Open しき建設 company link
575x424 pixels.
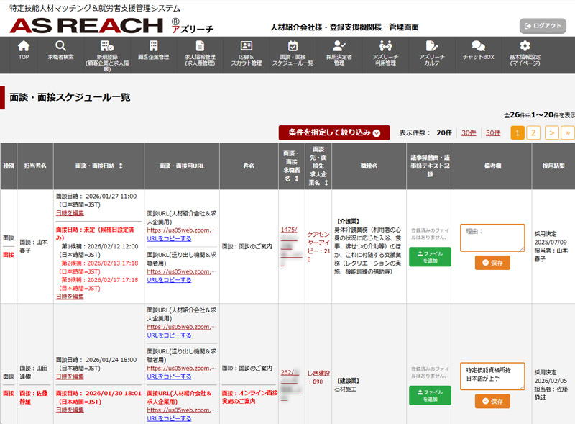tap(318, 377)
